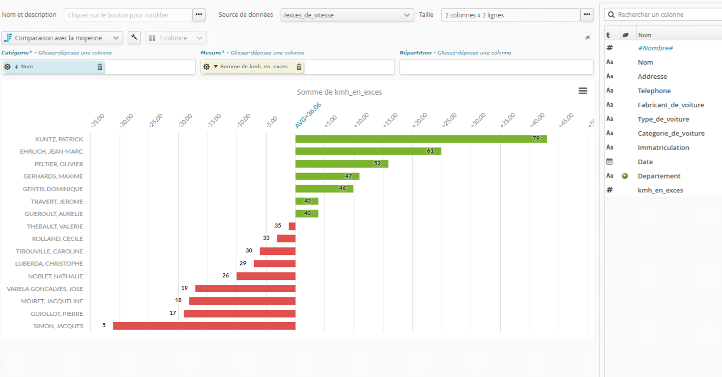Image resolution: width=722 pixels, height=377 pixels.
Task: Click the label NOBLET, NATHALIE
Action: click(55, 276)
